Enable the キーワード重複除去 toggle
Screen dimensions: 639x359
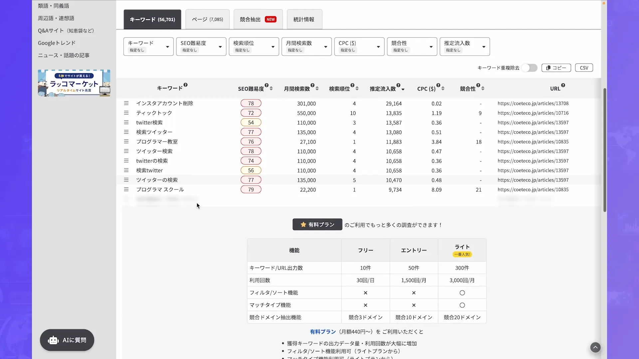530,67
